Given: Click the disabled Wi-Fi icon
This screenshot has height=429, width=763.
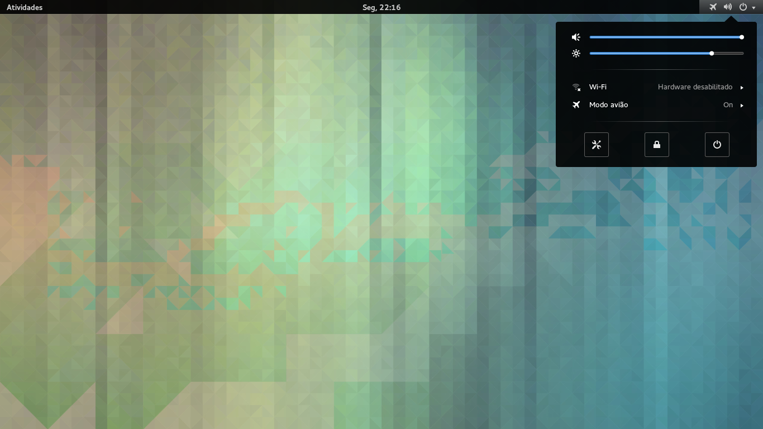Looking at the screenshot, I should tap(576, 87).
